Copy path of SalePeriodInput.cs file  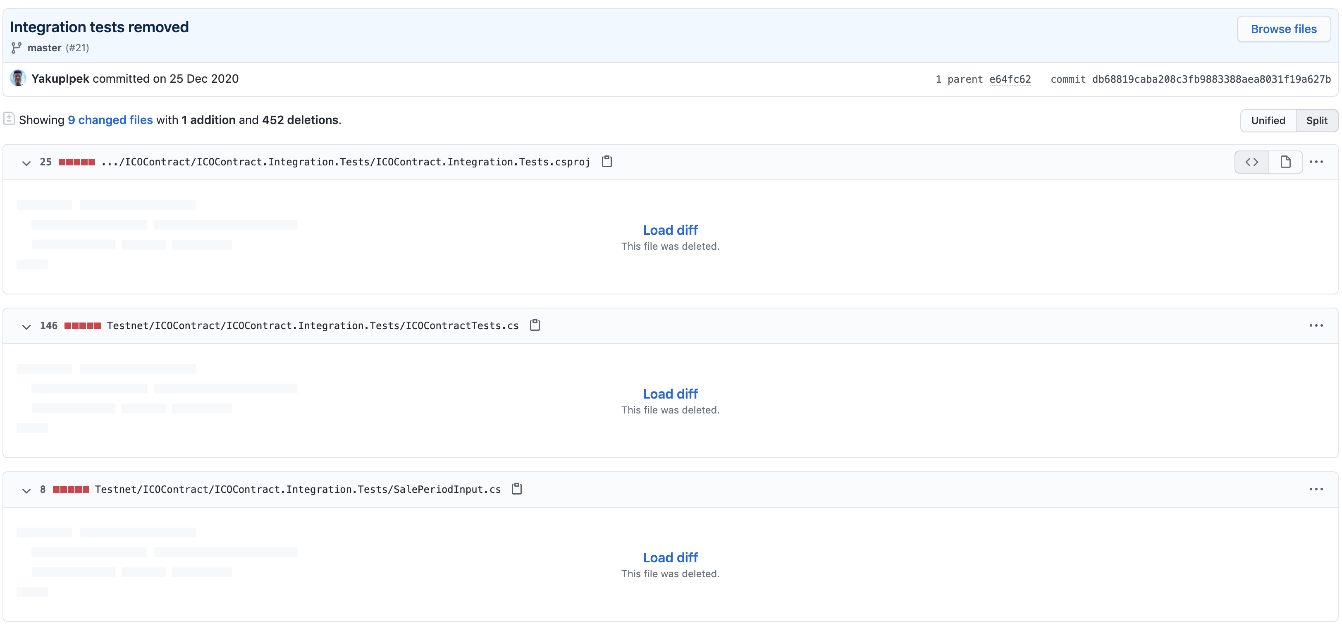click(x=516, y=489)
